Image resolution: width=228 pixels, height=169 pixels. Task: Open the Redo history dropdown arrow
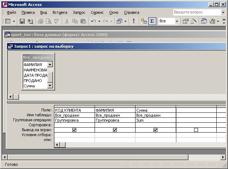click(111, 21)
